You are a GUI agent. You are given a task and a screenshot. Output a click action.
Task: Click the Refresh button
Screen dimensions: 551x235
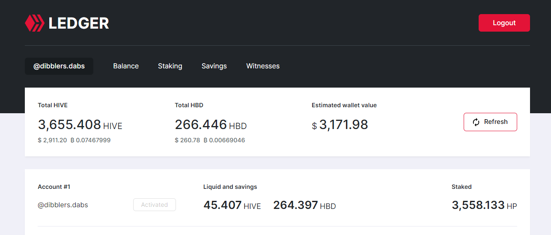(490, 122)
